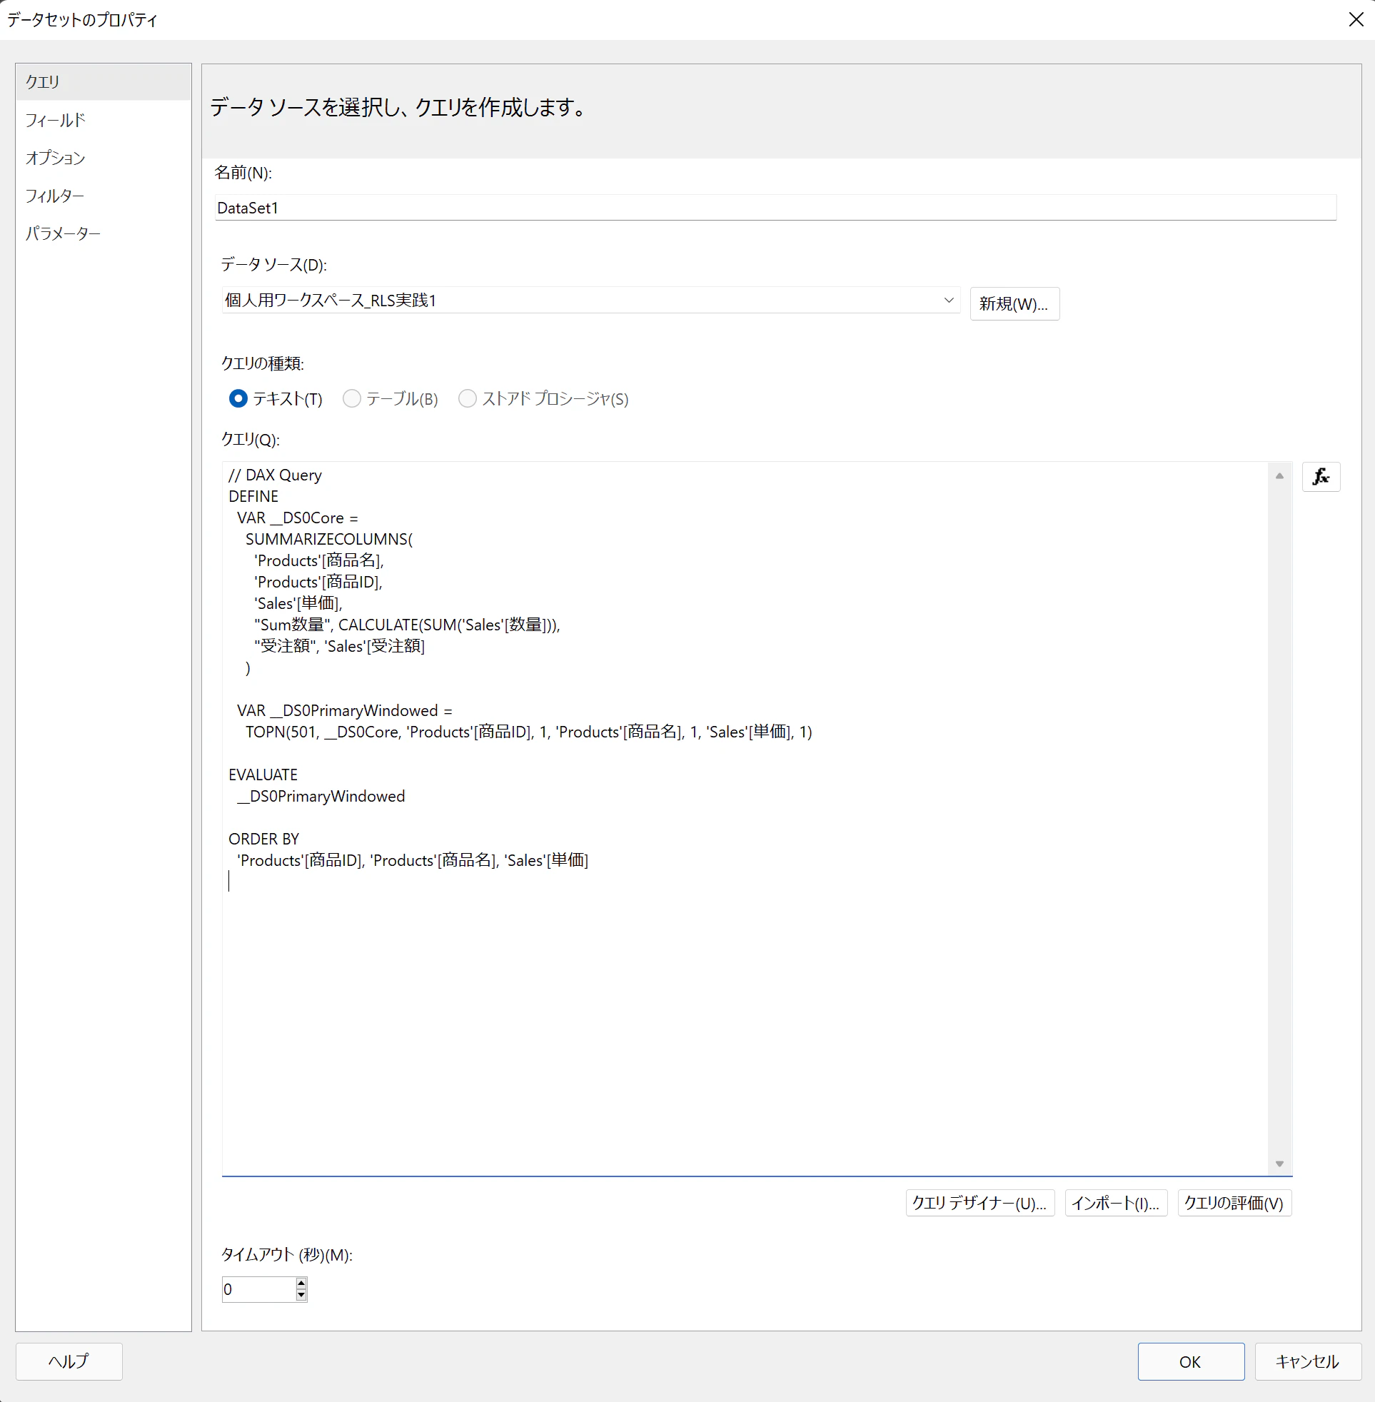Switch to the フィールド page

(x=56, y=120)
